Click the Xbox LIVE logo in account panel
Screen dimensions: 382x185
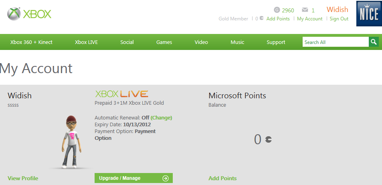[121, 94]
